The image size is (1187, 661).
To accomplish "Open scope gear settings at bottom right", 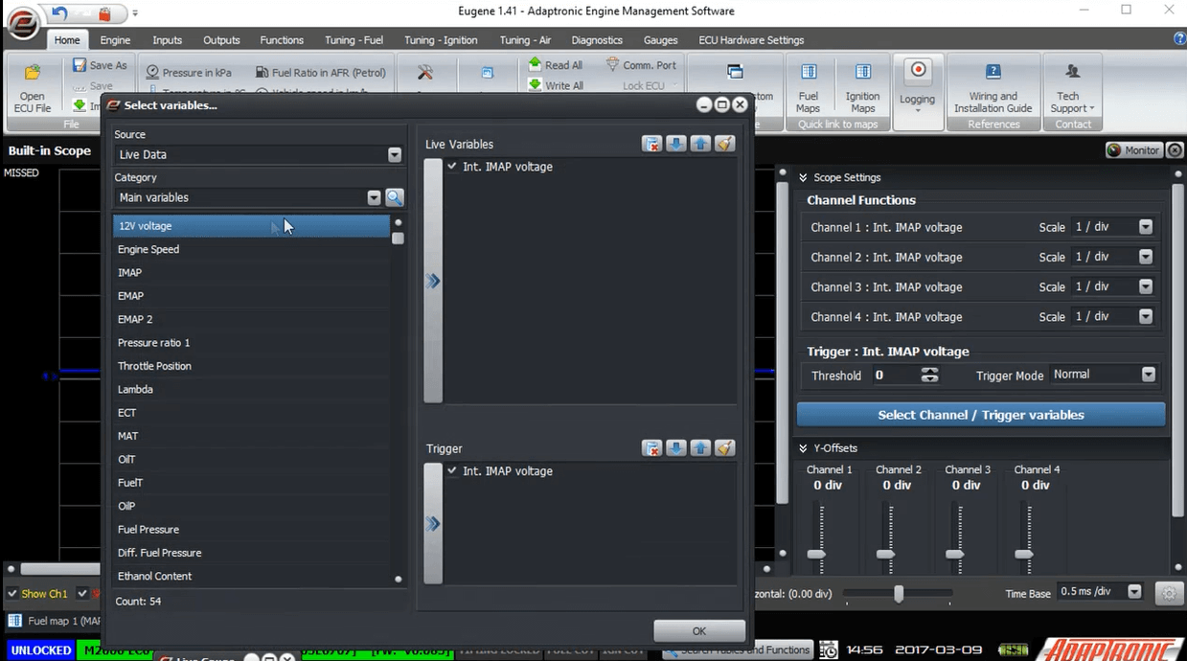I will 1169,593.
